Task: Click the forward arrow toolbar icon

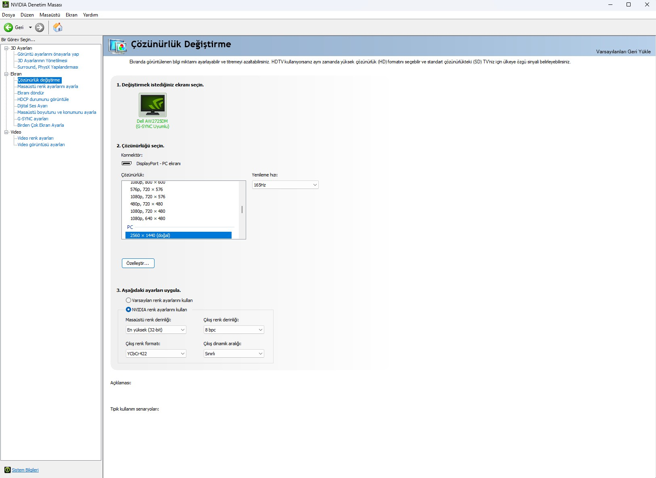Action: pyautogui.click(x=40, y=27)
